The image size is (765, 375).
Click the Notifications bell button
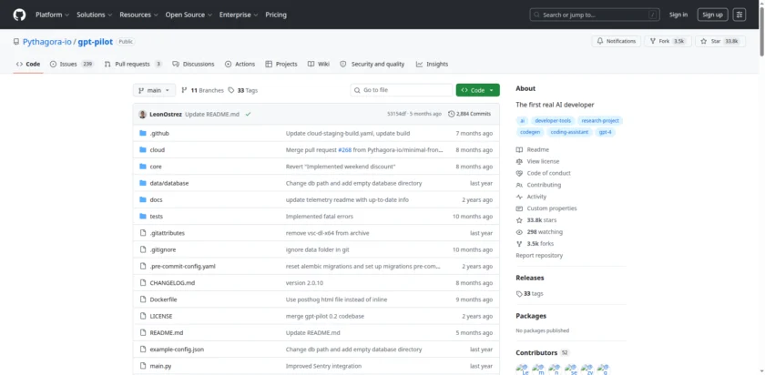617,41
